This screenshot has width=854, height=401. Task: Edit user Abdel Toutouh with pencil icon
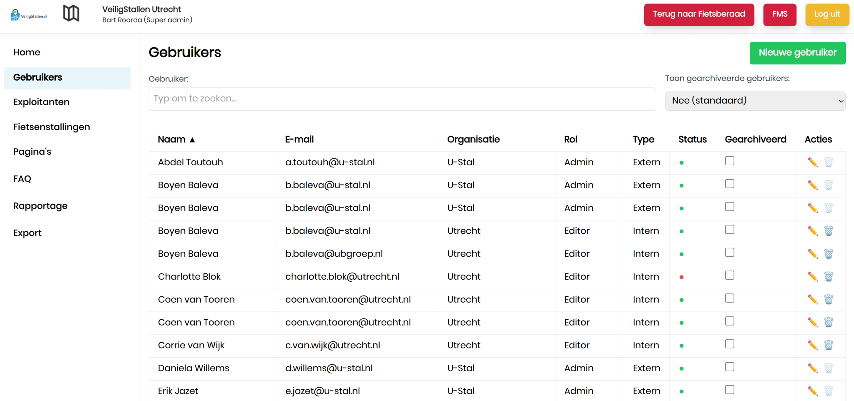(x=812, y=162)
